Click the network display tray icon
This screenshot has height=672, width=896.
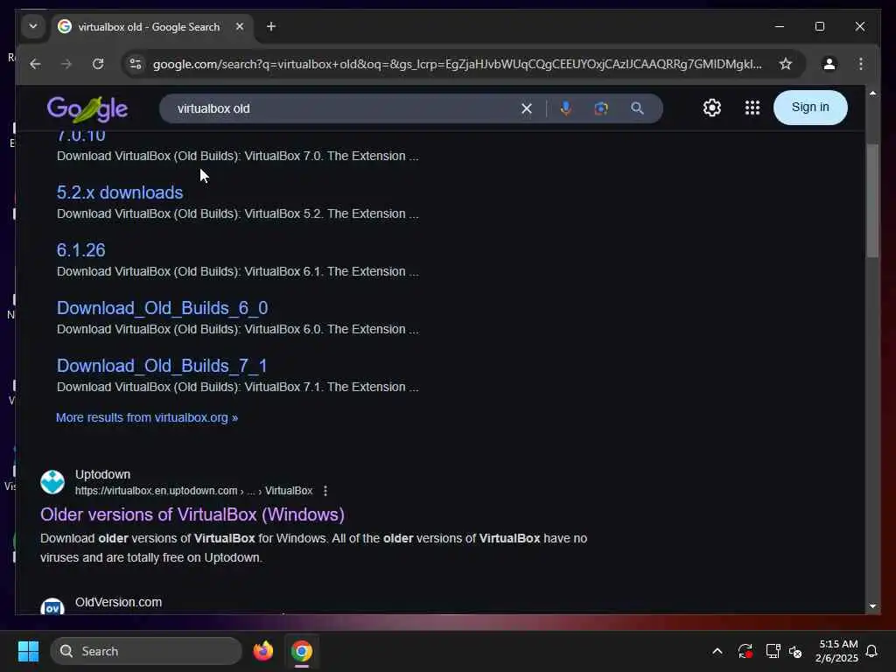(x=773, y=651)
